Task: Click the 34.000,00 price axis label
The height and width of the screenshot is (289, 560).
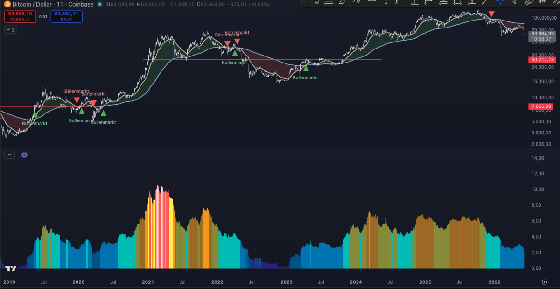Action: (x=543, y=54)
